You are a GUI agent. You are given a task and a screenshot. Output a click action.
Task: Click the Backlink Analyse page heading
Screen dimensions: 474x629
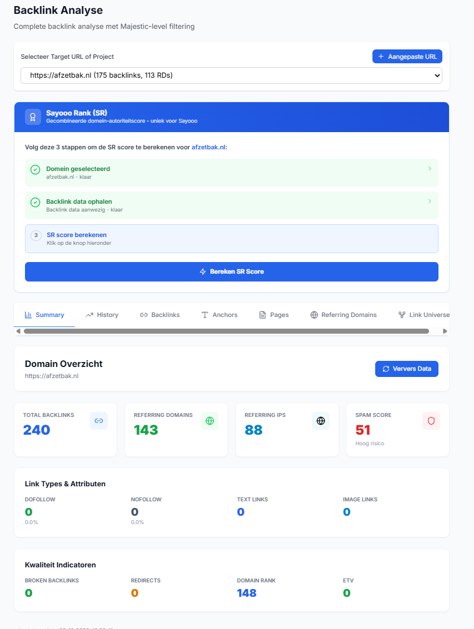point(58,10)
